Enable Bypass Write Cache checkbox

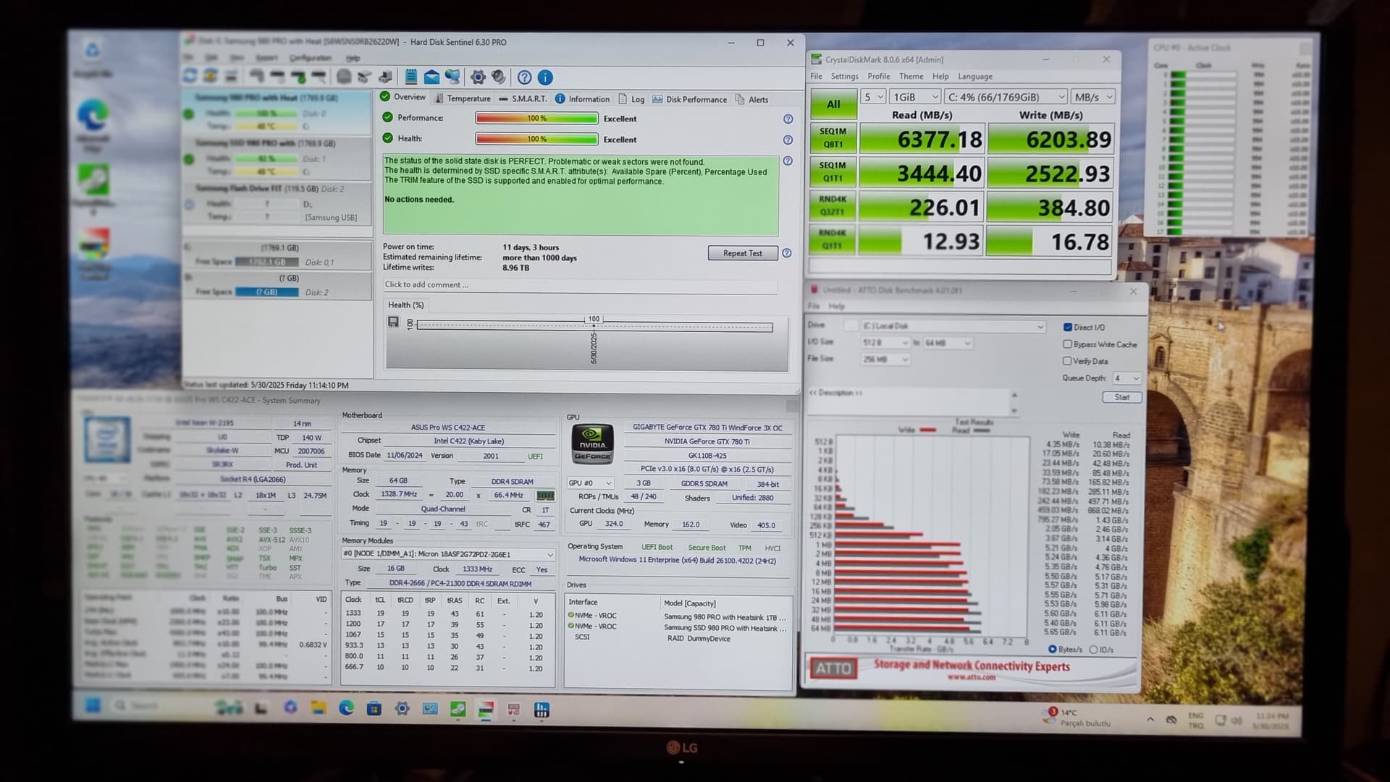click(x=1067, y=344)
